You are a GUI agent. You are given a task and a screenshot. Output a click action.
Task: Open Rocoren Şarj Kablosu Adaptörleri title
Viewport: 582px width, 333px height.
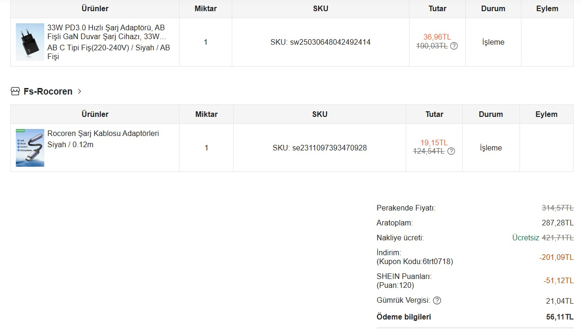(103, 134)
